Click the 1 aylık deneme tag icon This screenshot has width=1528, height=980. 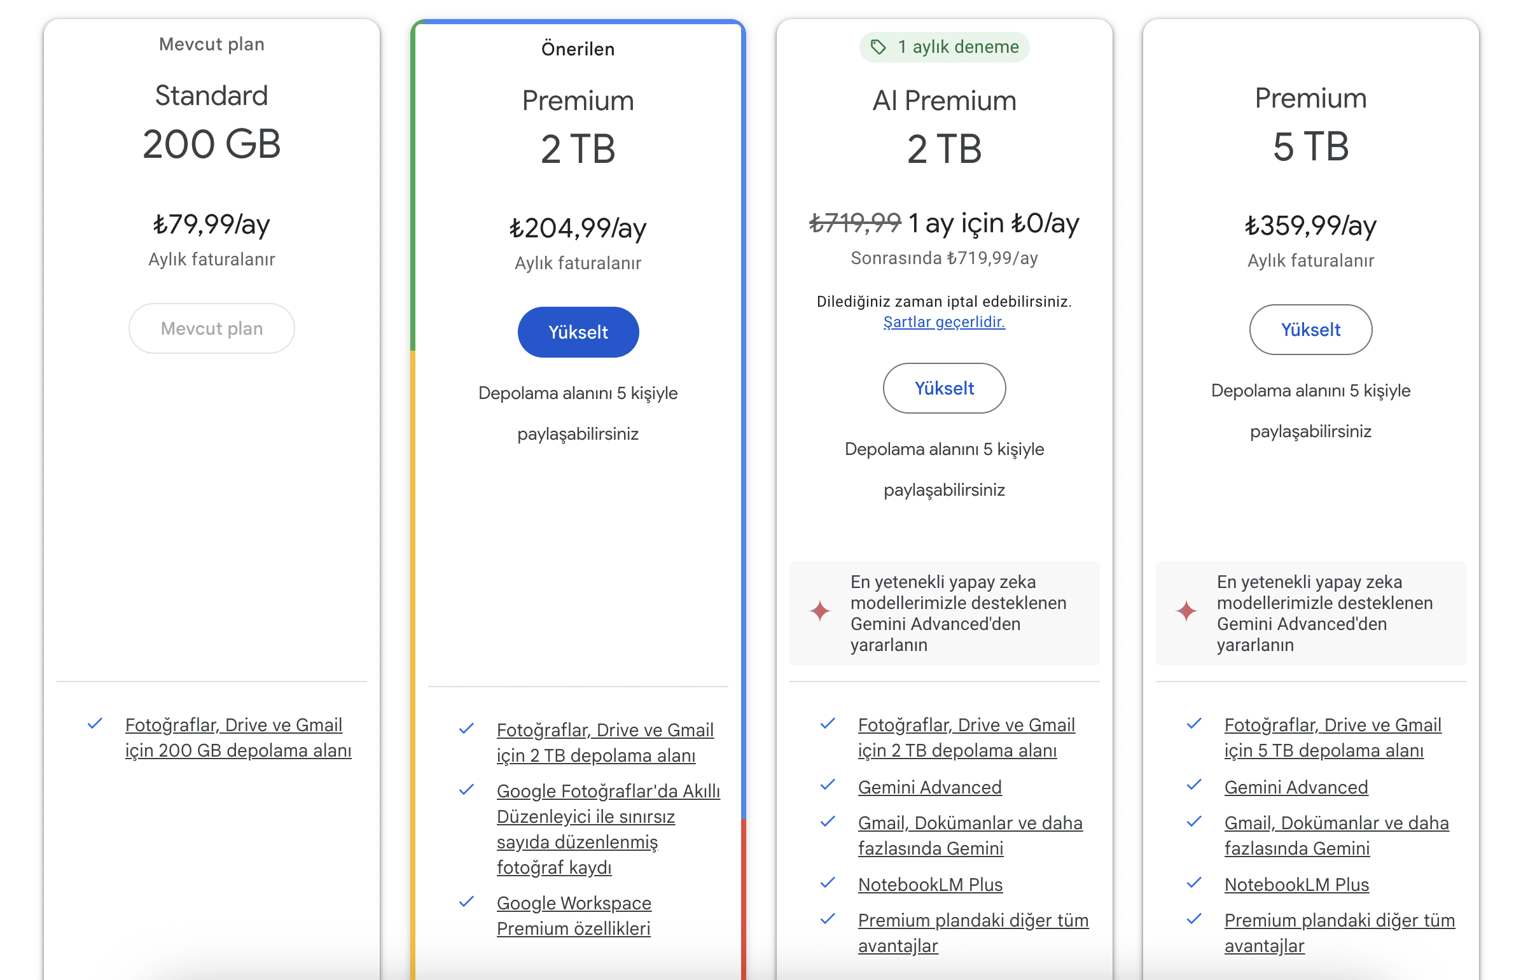[879, 47]
